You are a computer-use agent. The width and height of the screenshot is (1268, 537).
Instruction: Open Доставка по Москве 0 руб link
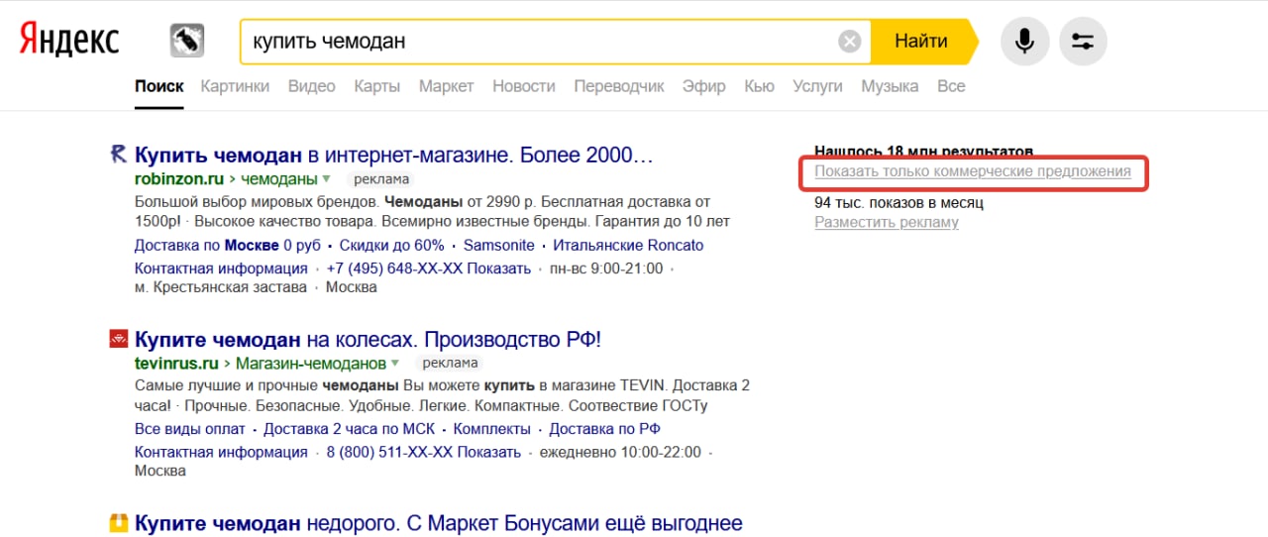(x=228, y=245)
